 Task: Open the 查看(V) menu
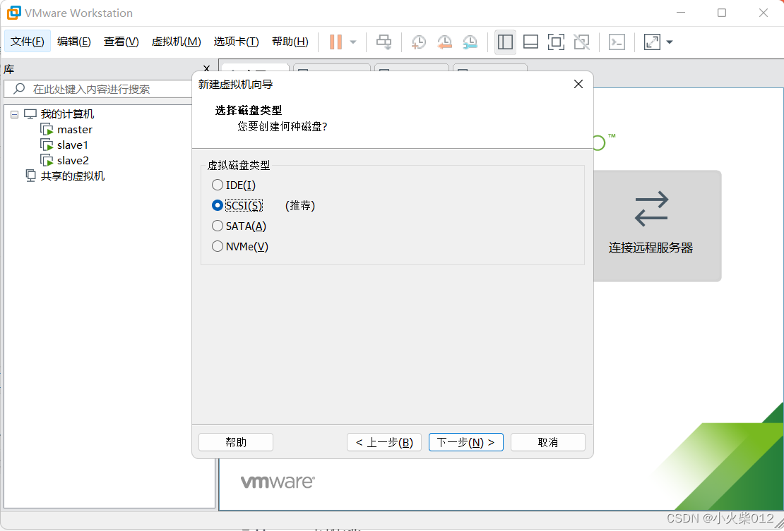pos(121,42)
